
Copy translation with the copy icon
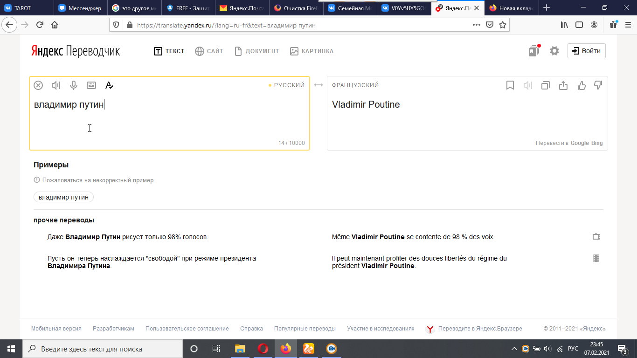546,85
